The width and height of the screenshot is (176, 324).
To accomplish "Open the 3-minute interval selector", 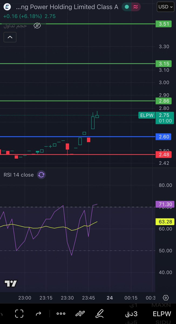I will point(131,314).
